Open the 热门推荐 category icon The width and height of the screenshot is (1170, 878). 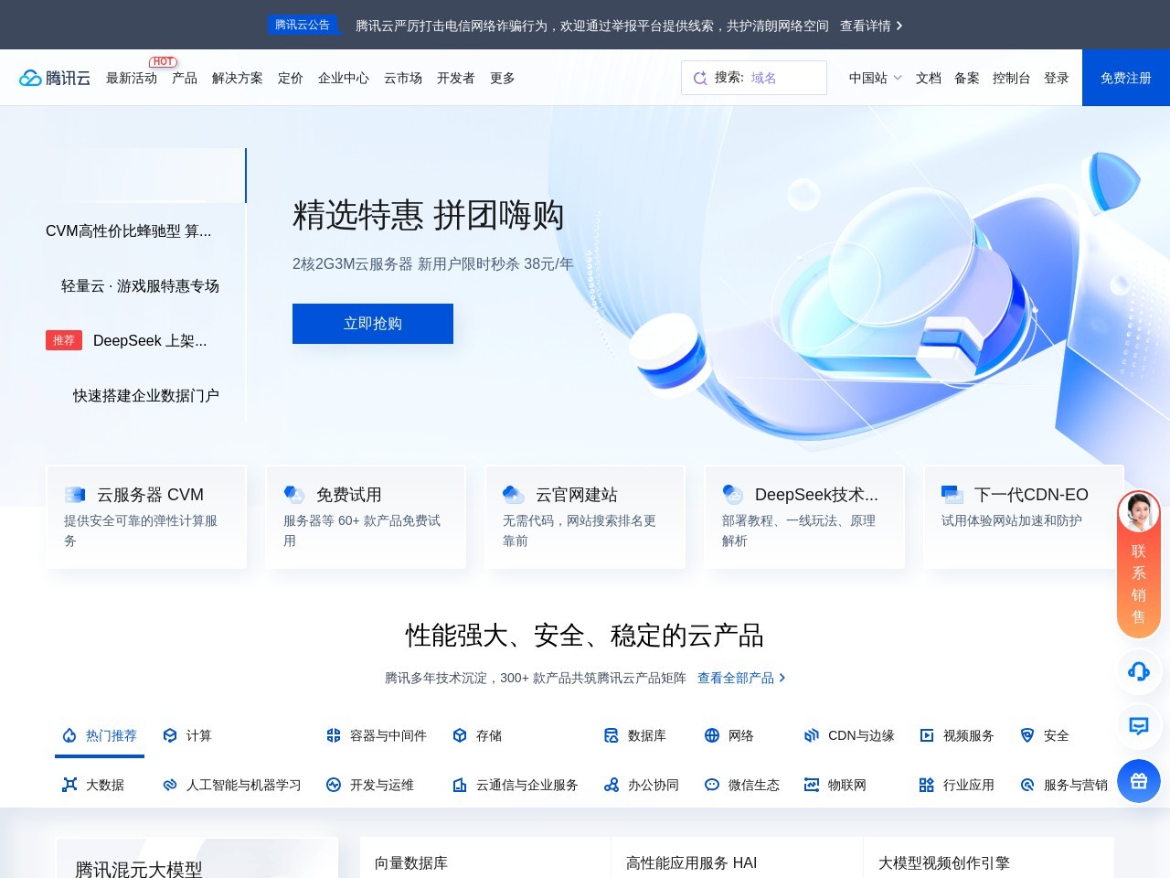click(x=69, y=735)
